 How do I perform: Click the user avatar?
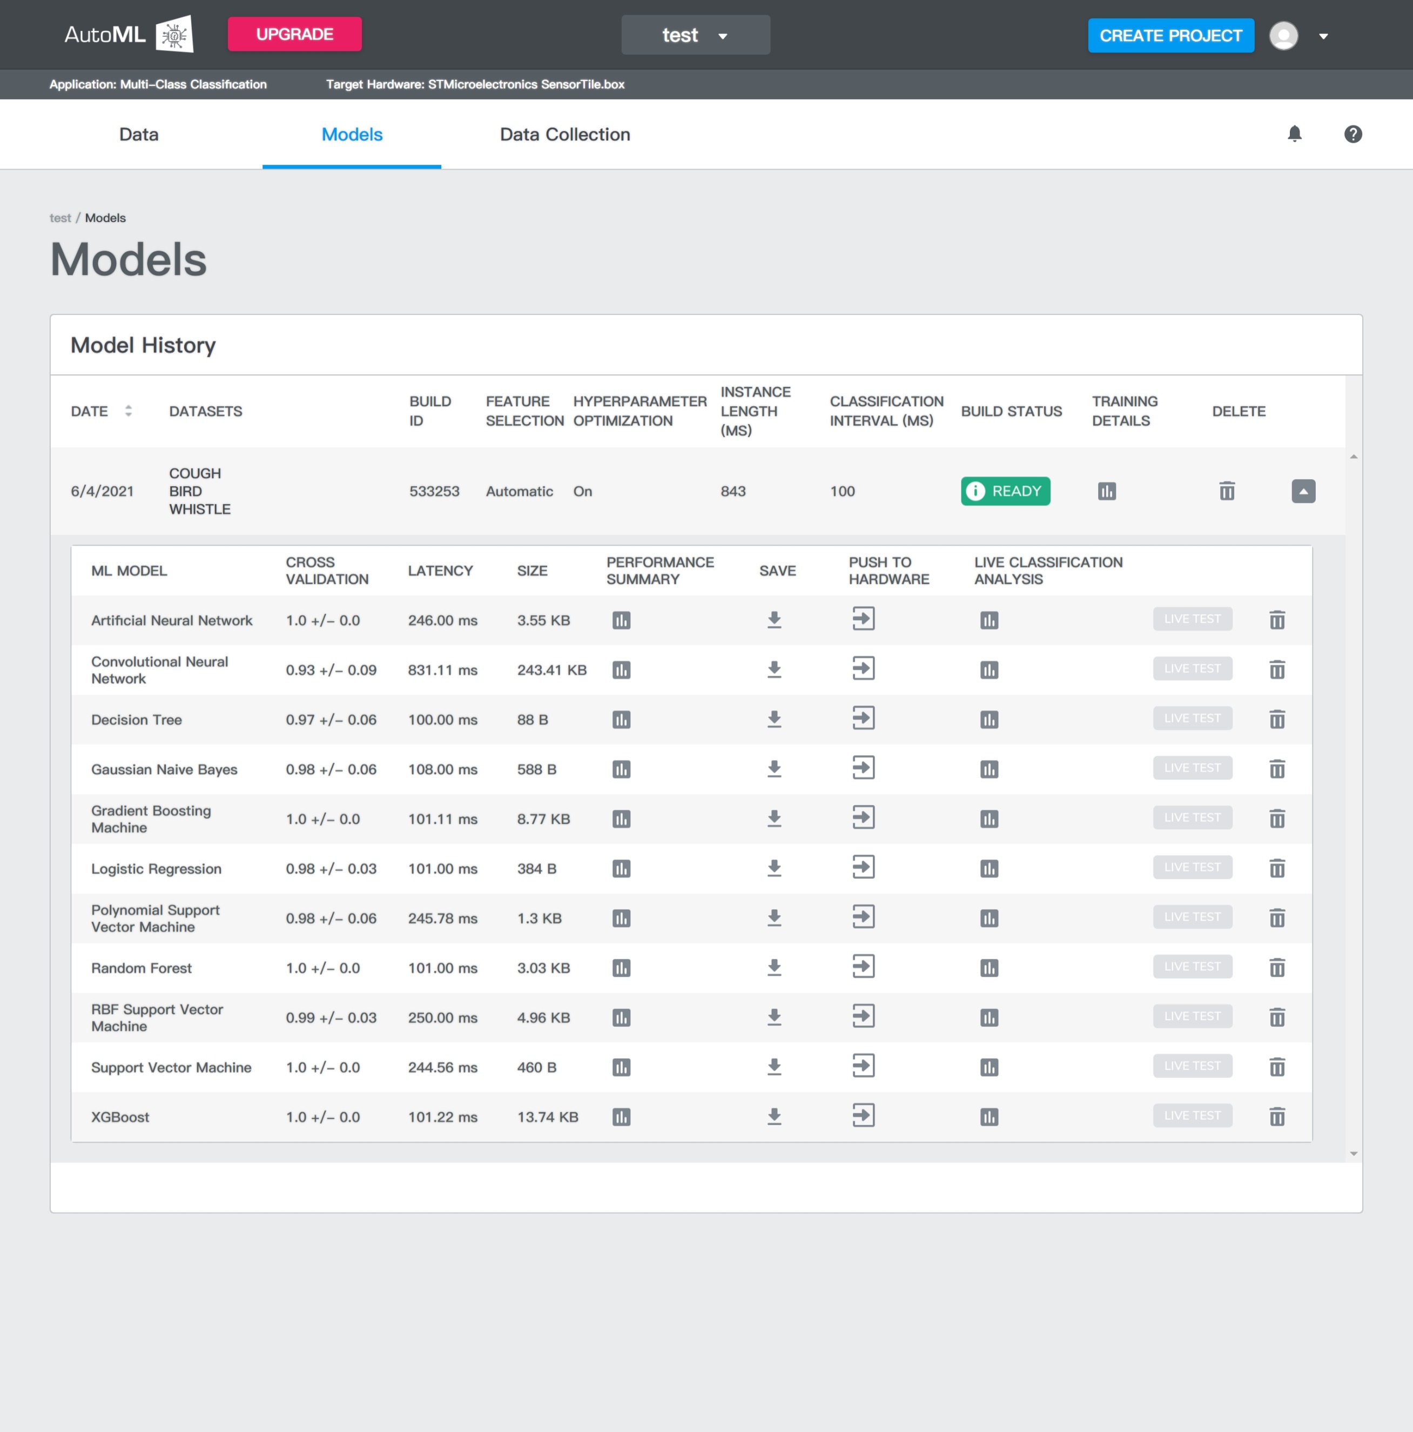1283,36
